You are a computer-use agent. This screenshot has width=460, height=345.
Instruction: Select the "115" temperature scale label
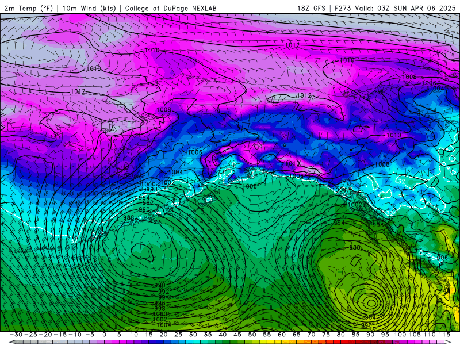(x=444, y=335)
